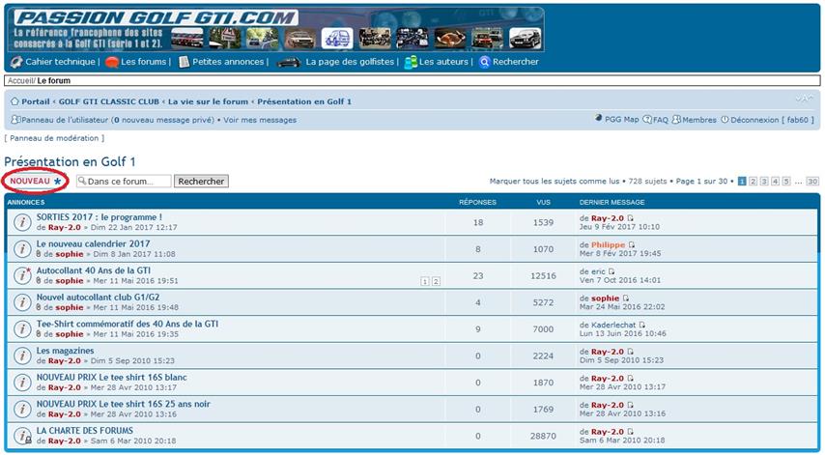The width and height of the screenshot is (825, 455).
Task: Click the FAQ question mark icon
Action: pyautogui.click(x=647, y=120)
